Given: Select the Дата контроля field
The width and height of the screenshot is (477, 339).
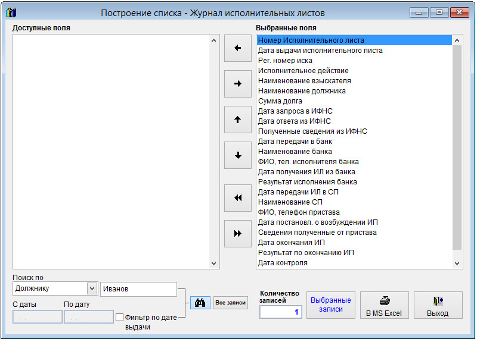Looking at the screenshot, I should point(354,263).
